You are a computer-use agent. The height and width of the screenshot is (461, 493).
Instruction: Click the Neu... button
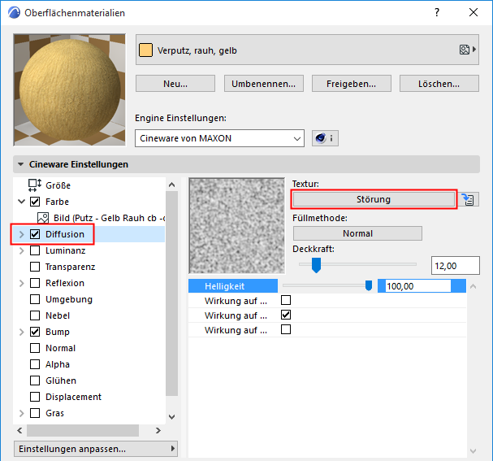click(x=175, y=84)
